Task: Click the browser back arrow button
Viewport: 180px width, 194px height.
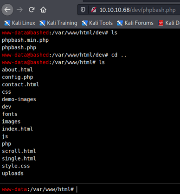Action: (7, 10)
